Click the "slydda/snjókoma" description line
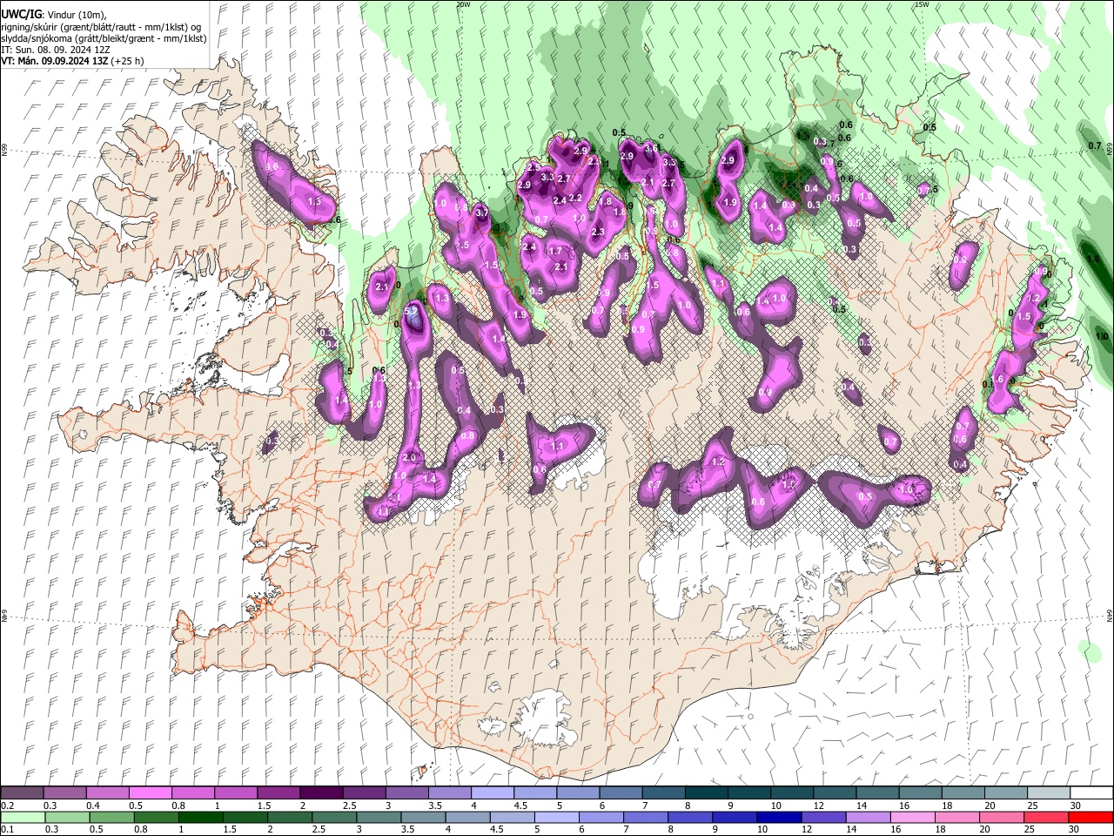The width and height of the screenshot is (1114, 836). [x=104, y=38]
